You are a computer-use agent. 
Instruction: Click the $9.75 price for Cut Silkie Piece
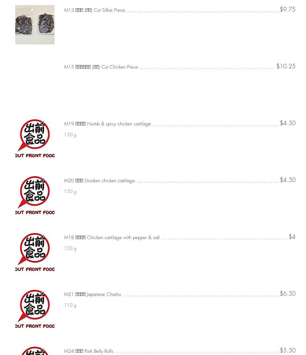click(x=288, y=9)
